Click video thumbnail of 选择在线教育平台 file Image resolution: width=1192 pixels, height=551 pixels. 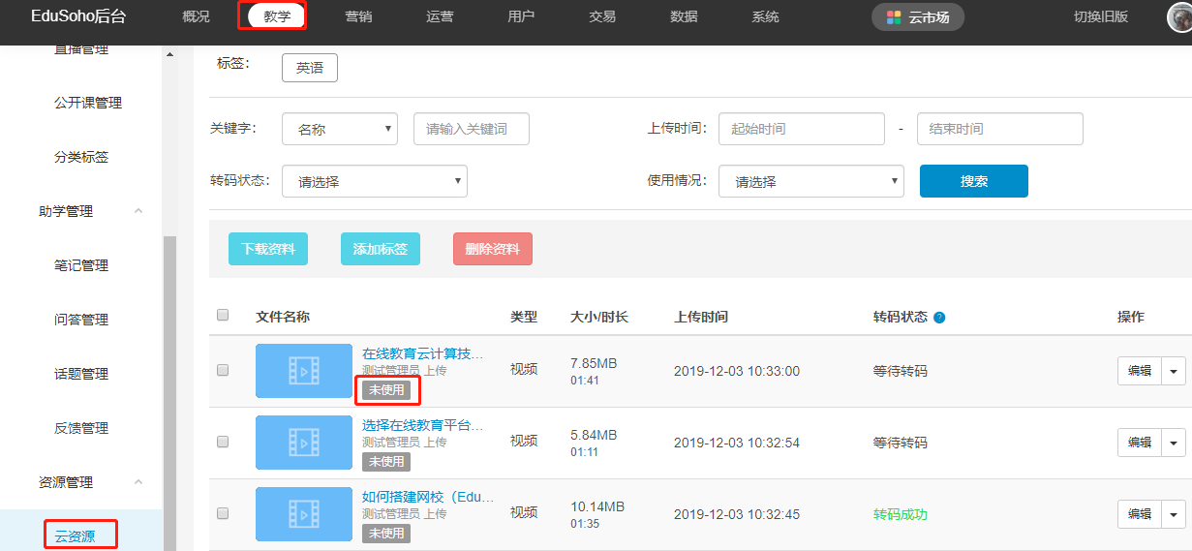pos(304,443)
